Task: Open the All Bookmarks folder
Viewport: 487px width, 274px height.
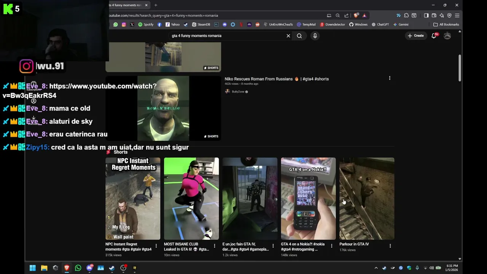Action: 446,24
